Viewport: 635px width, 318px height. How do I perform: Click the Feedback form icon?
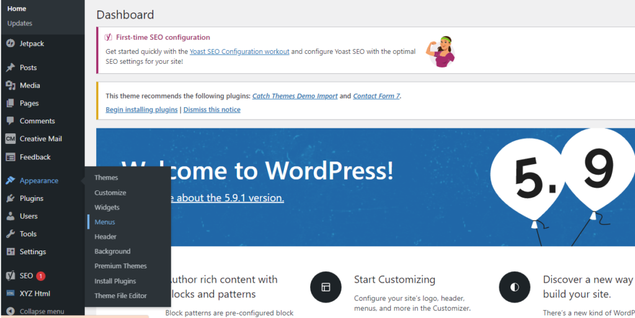pos(11,157)
